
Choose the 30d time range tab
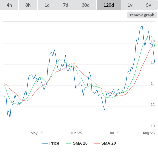tap(86, 5)
